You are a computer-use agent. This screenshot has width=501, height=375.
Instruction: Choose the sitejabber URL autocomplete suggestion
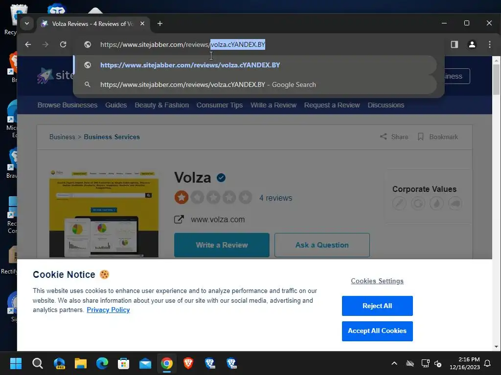click(254, 65)
